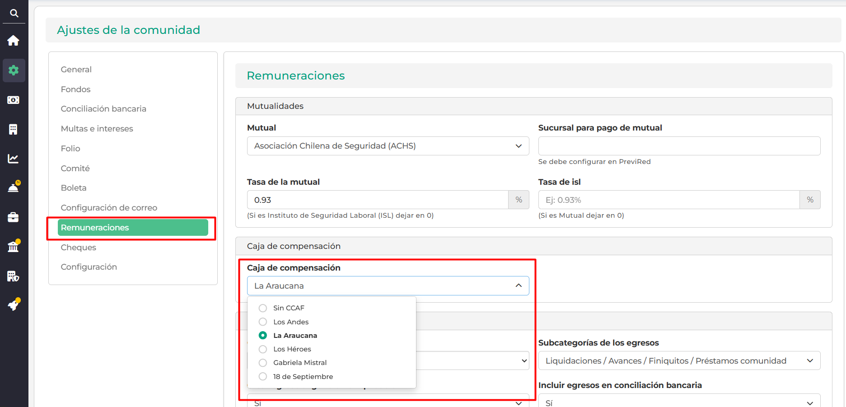Open Subcategorías de los egresos dropdown
846x407 pixels.
(679, 361)
